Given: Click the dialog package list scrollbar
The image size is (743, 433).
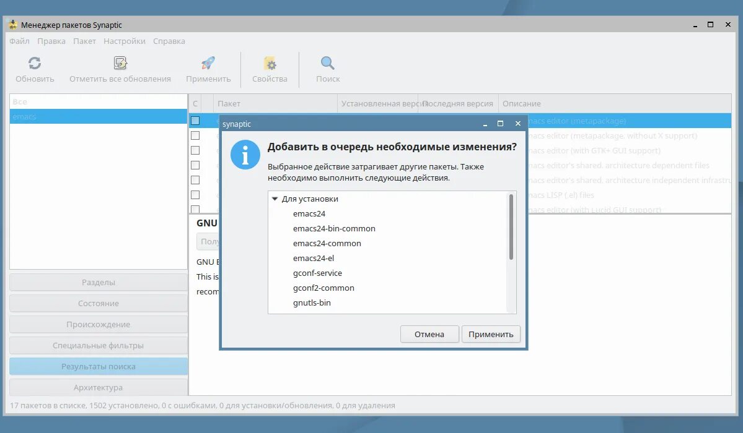Looking at the screenshot, I should click(x=511, y=227).
